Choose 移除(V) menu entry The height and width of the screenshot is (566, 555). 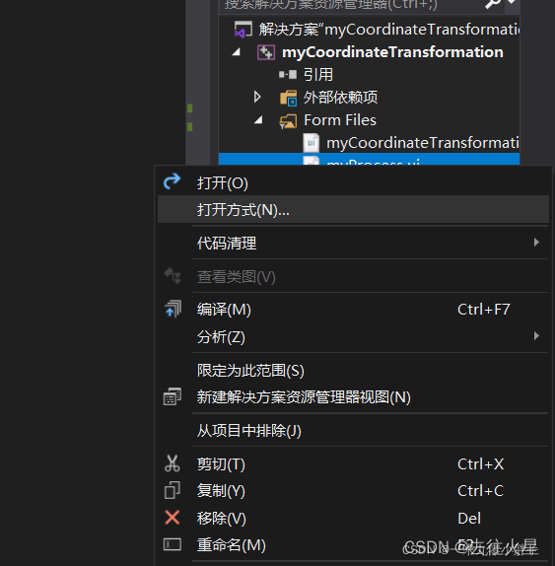pyautogui.click(x=353, y=518)
